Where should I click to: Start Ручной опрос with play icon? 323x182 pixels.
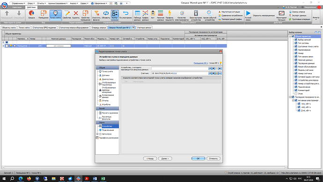248,15
